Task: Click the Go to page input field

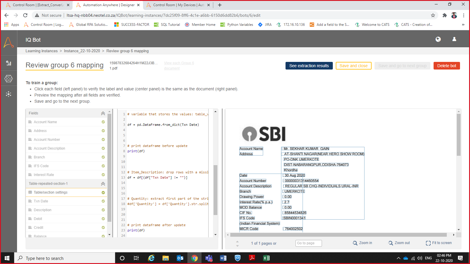Action: tap(309, 243)
